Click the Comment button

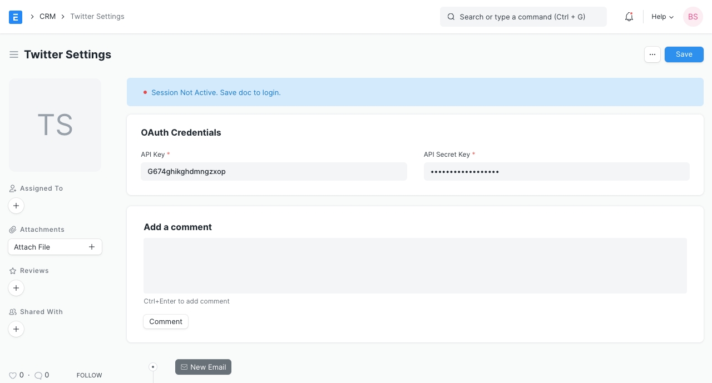click(166, 321)
